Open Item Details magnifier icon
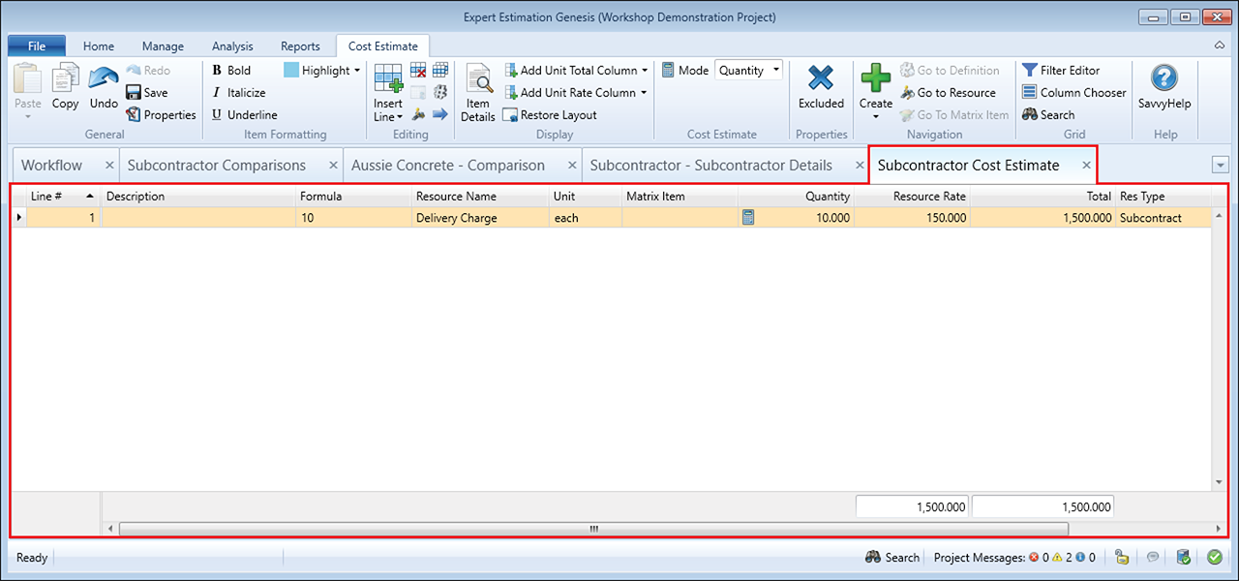The height and width of the screenshot is (581, 1239). pos(478,79)
